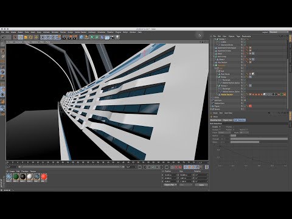The height and width of the screenshot is (219, 292).
Task: Open the Bookmarks menu in Object Manager
Action: point(246,36)
